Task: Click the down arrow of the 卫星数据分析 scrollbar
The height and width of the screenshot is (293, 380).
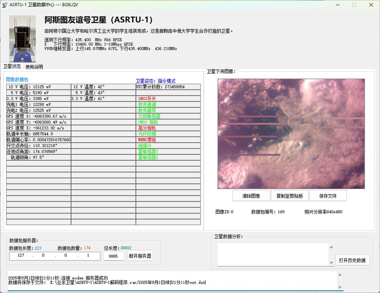Action: [331, 263]
